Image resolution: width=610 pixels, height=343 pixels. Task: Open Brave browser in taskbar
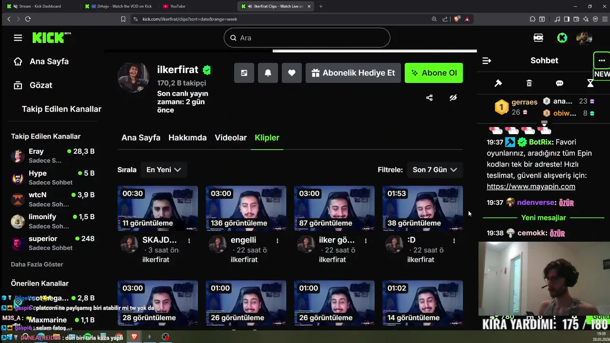(134, 337)
